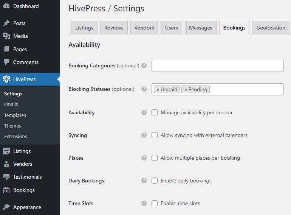Open Comments in the admin menu
Viewport: 291px width, 215px height.
point(30,62)
